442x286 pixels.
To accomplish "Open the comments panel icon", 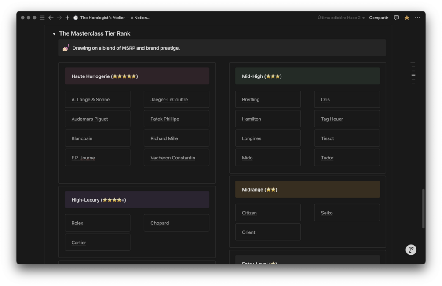I will point(396,18).
